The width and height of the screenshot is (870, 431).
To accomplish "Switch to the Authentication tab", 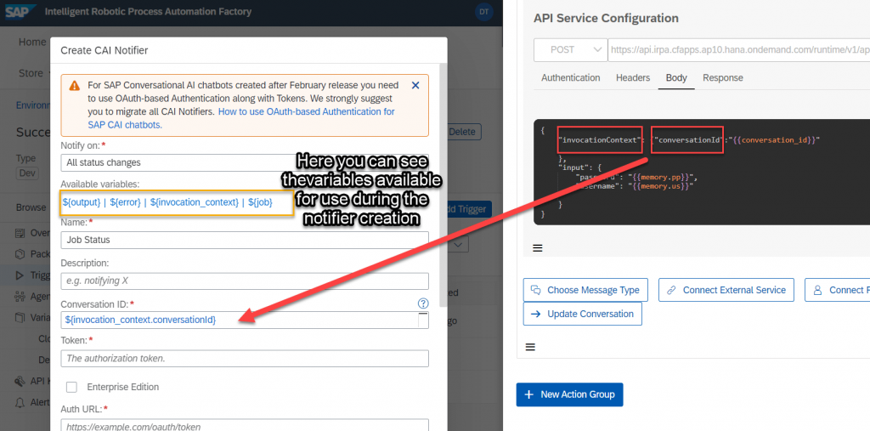I will (x=570, y=77).
